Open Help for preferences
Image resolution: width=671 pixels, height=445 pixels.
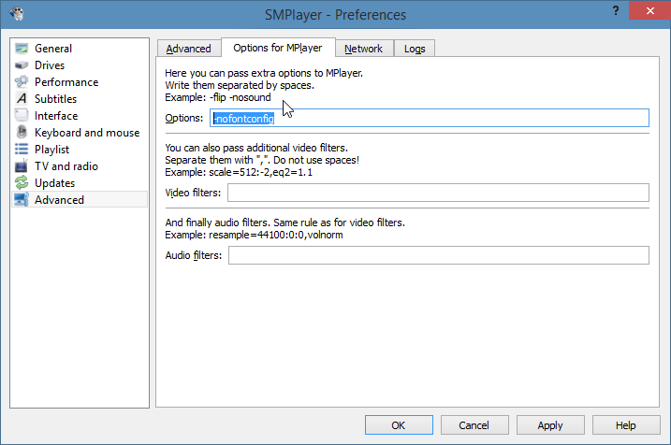(x=626, y=425)
